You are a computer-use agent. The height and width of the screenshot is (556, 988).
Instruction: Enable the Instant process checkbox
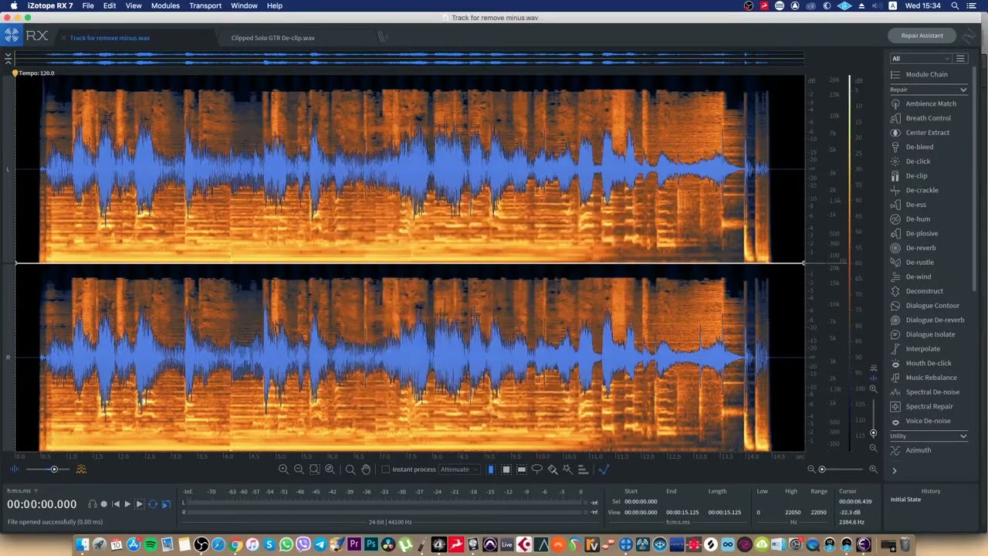(x=386, y=470)
